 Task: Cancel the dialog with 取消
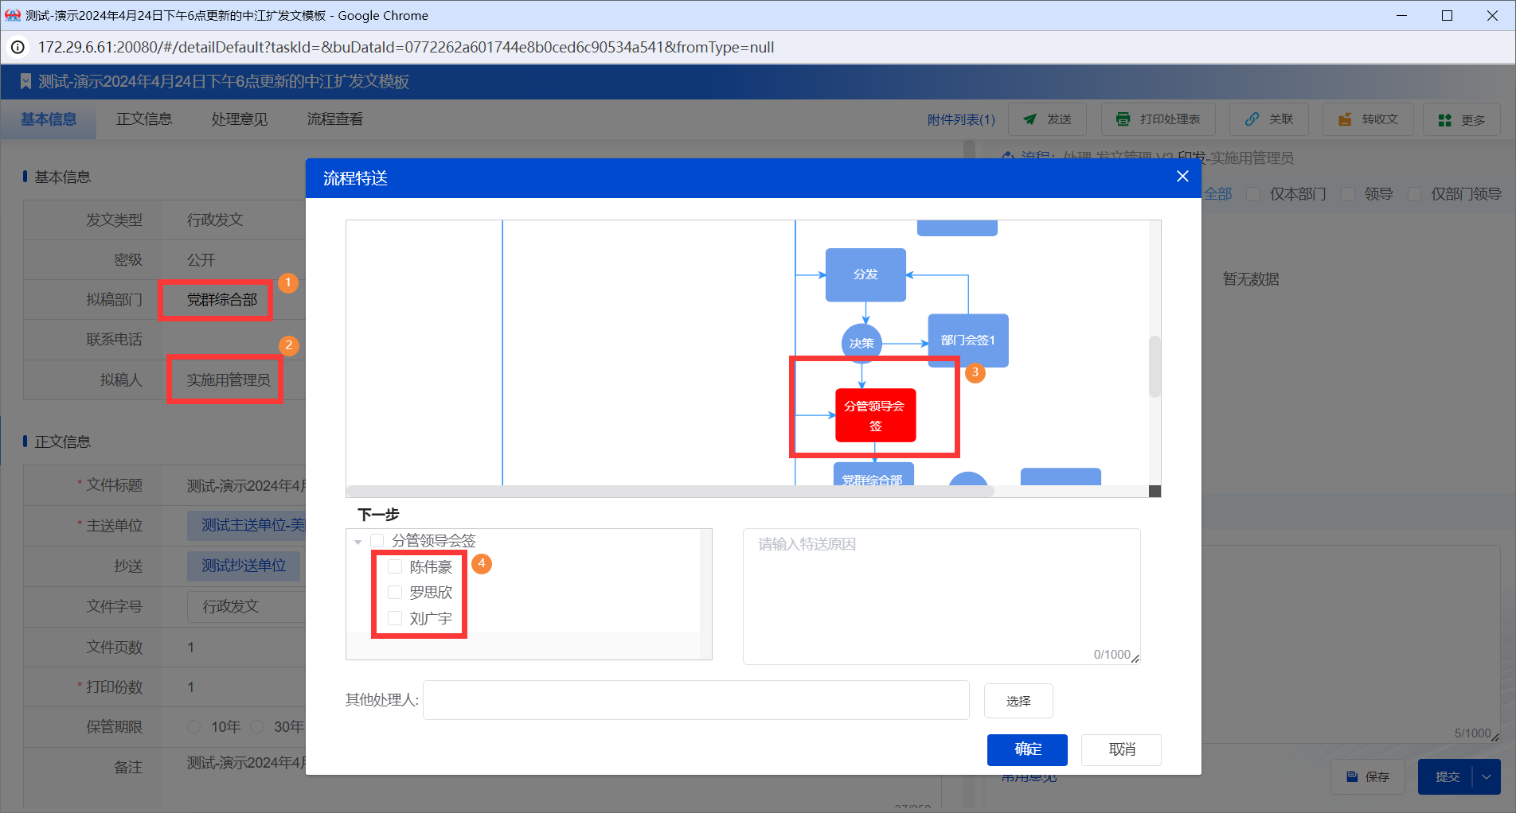tap(1121, 749)
